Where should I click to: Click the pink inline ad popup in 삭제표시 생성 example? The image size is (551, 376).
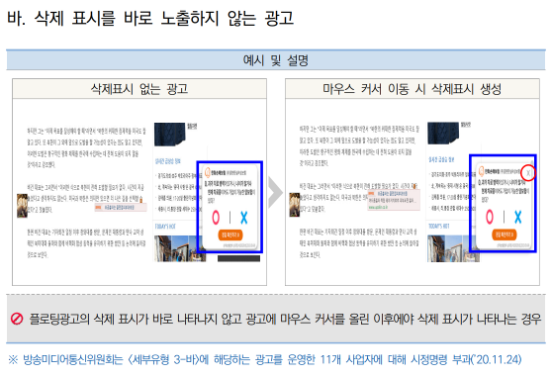[x=394, y=200]
